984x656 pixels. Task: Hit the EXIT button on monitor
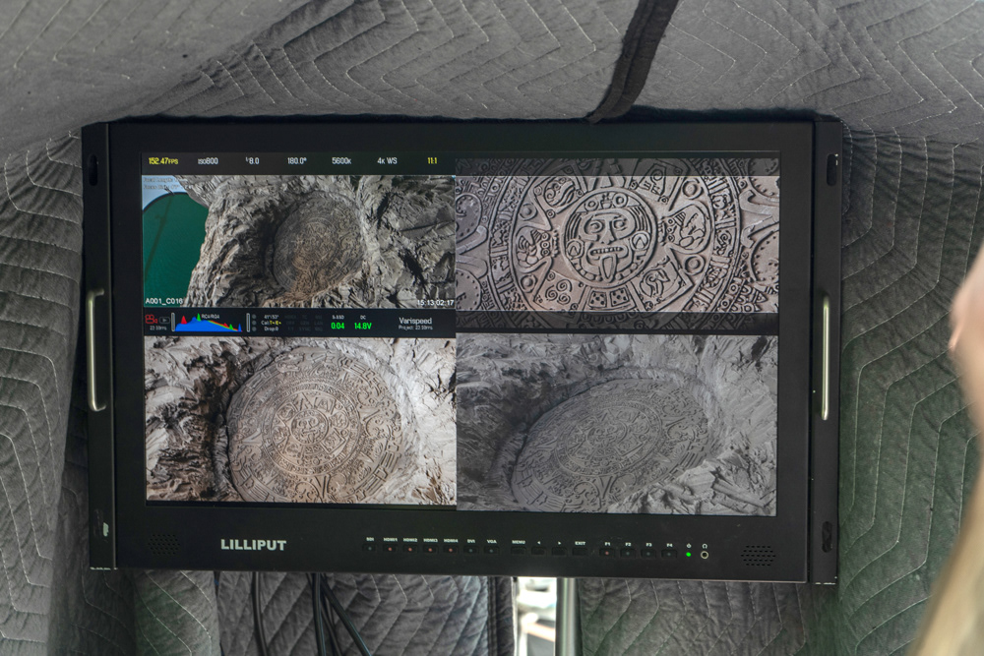click(580, 552)
